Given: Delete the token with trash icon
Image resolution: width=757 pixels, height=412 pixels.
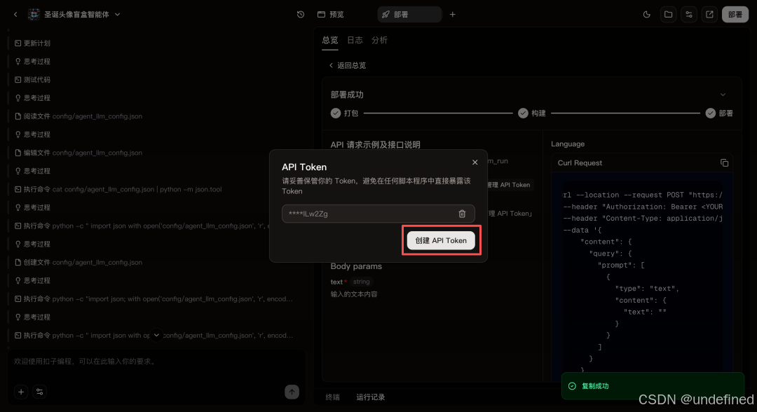Looking at the screenshot, I should [x=462, y=214].
